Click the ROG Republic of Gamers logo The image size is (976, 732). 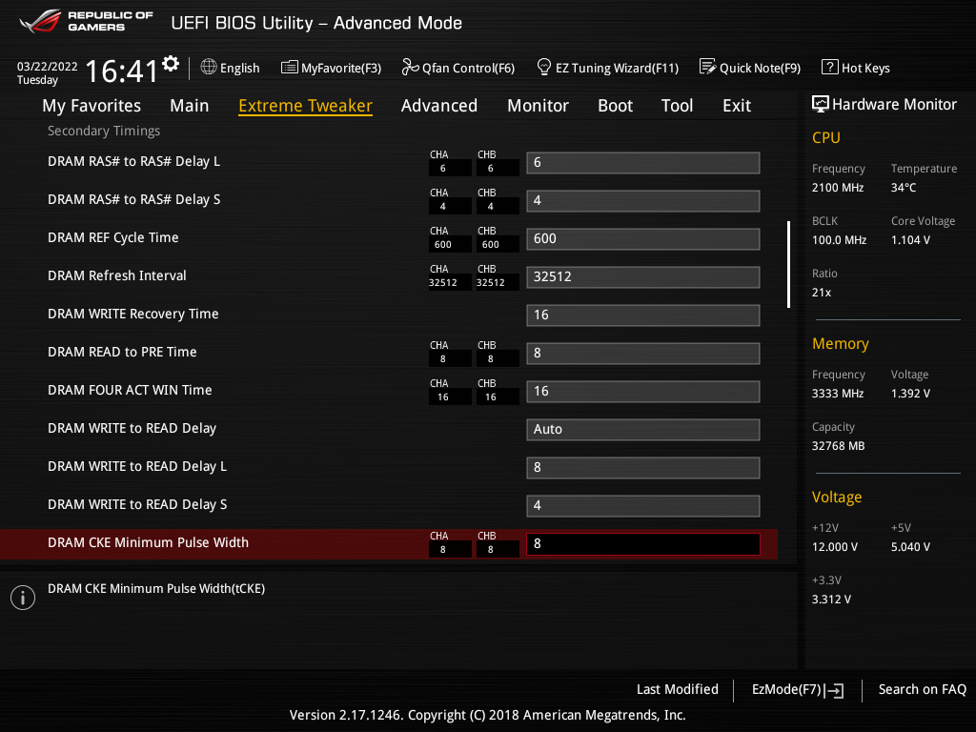coord(86,21)
